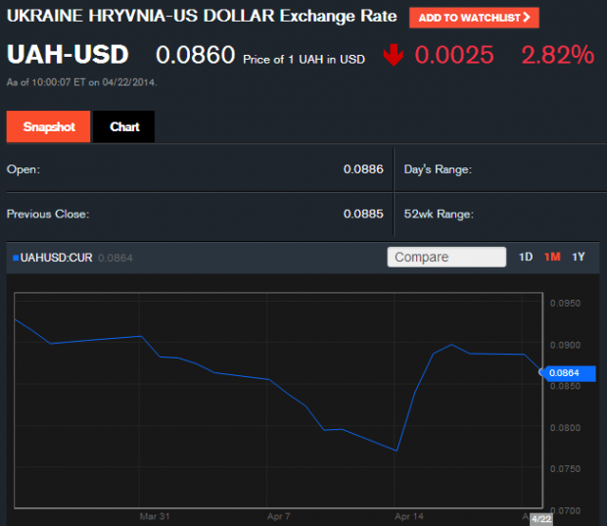Click the blue UAHUSD:CUR legend square
Image resolution: width=607 pixels, height=526 pixels.
point(15,258)
